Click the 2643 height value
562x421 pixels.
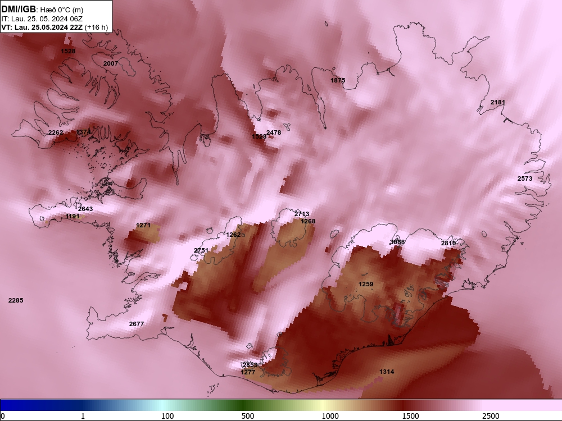pos(85,209)
